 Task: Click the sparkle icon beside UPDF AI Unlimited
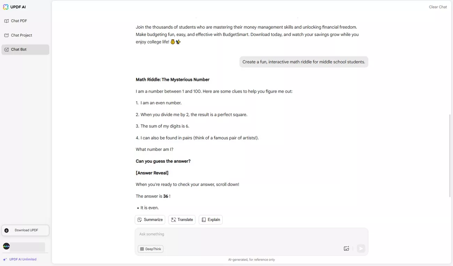point(5,259)
